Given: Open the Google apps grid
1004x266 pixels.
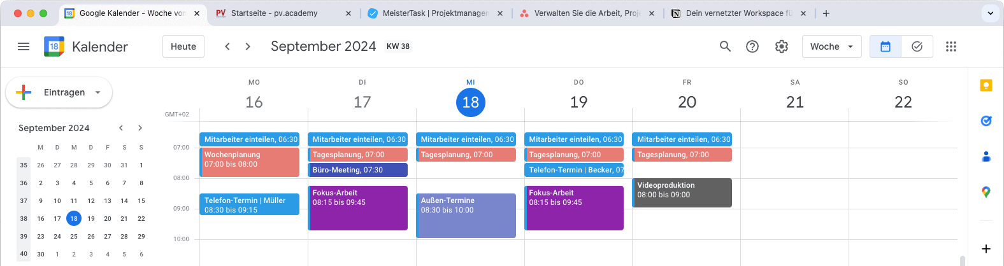Looking at the screenshot, I should pos(951,46).
